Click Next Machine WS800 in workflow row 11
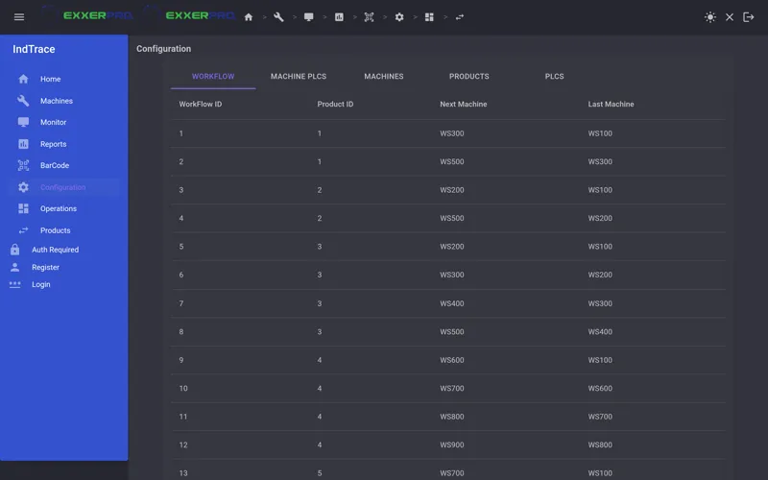768x480 pixels. (x=451, y=417)
